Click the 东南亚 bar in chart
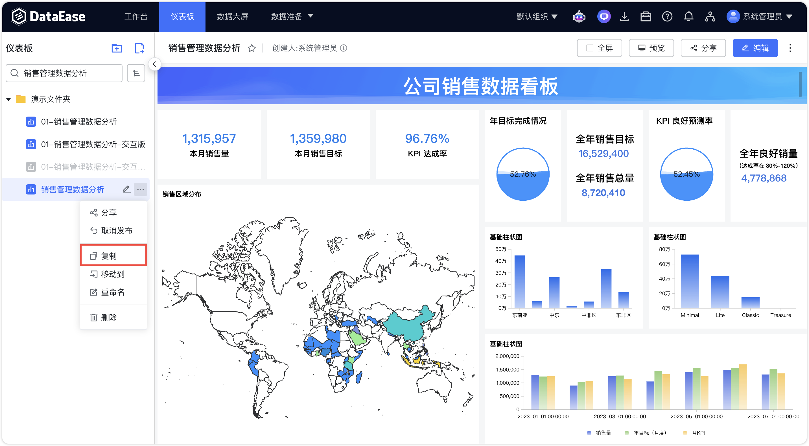Image resolution: width=809 pixels, height=446 pixels. pos(519,282)
